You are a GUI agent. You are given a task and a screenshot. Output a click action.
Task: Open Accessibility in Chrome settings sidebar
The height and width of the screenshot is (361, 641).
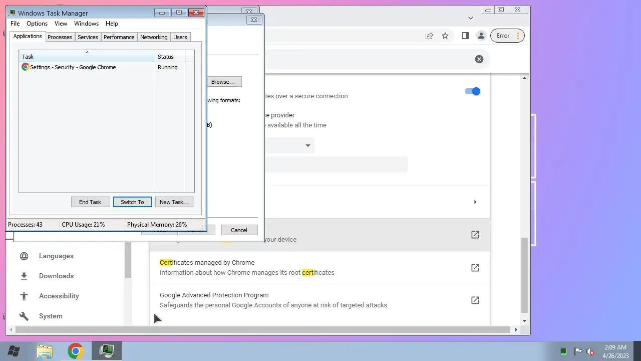pos(59,296)
